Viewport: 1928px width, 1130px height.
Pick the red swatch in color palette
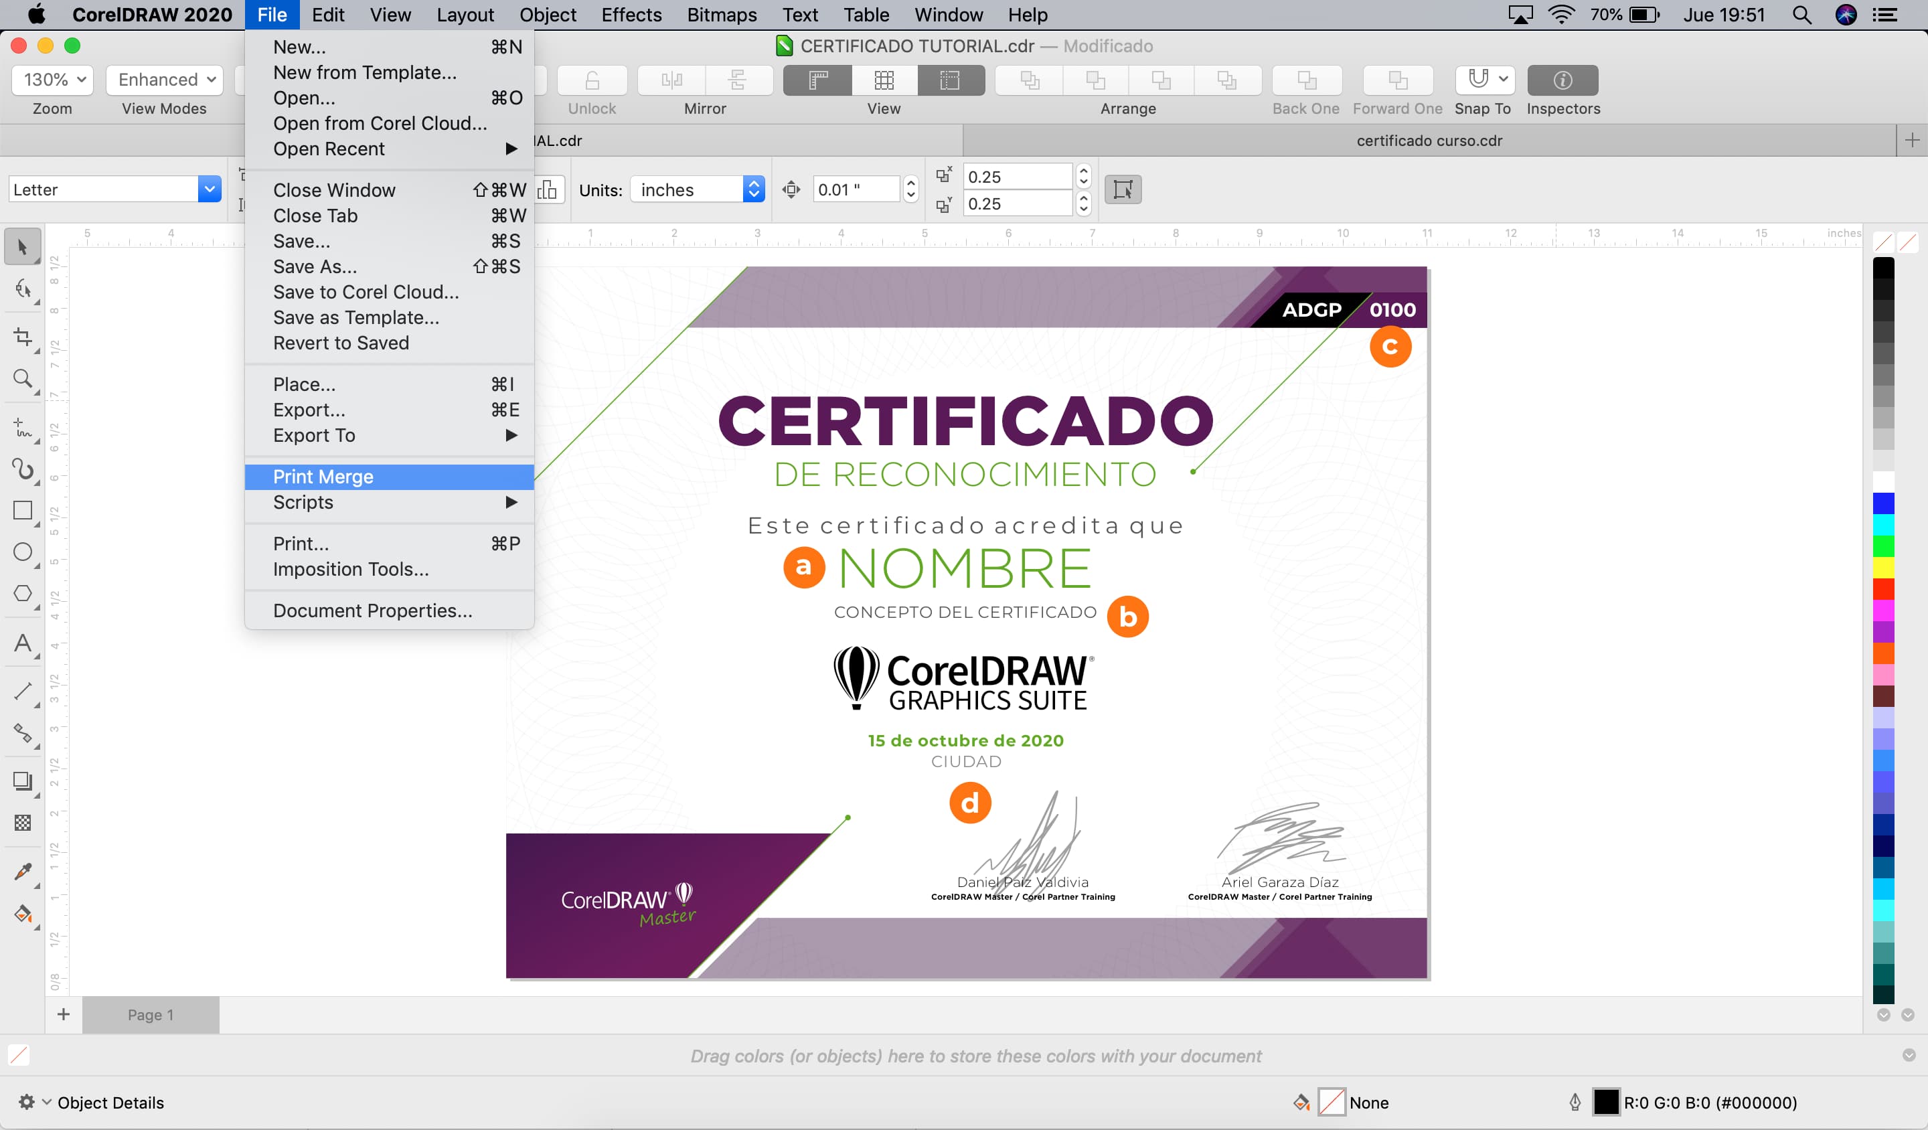(x=1884, y=589)
